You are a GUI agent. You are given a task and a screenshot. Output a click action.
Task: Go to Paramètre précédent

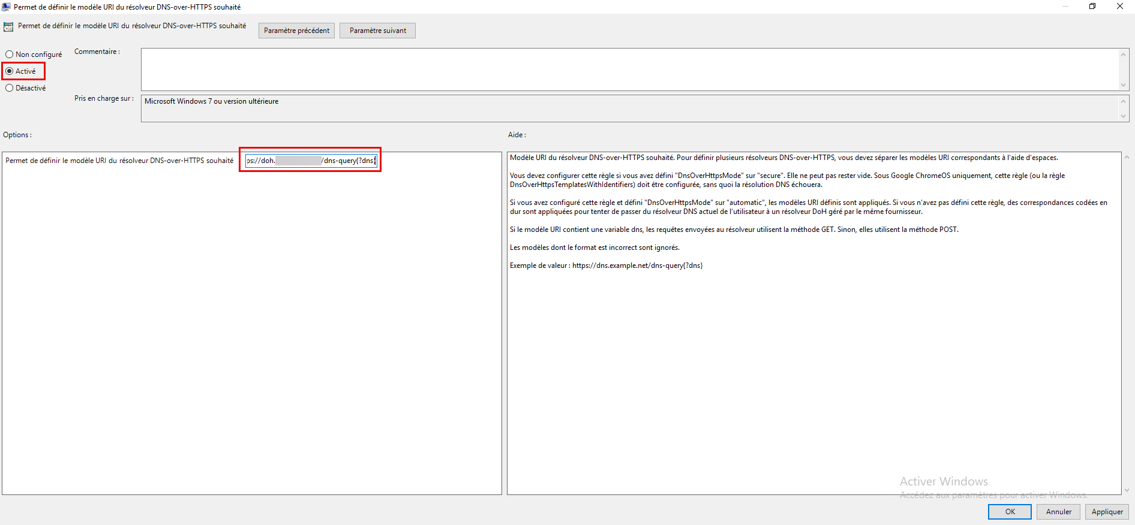pos(296,31)
